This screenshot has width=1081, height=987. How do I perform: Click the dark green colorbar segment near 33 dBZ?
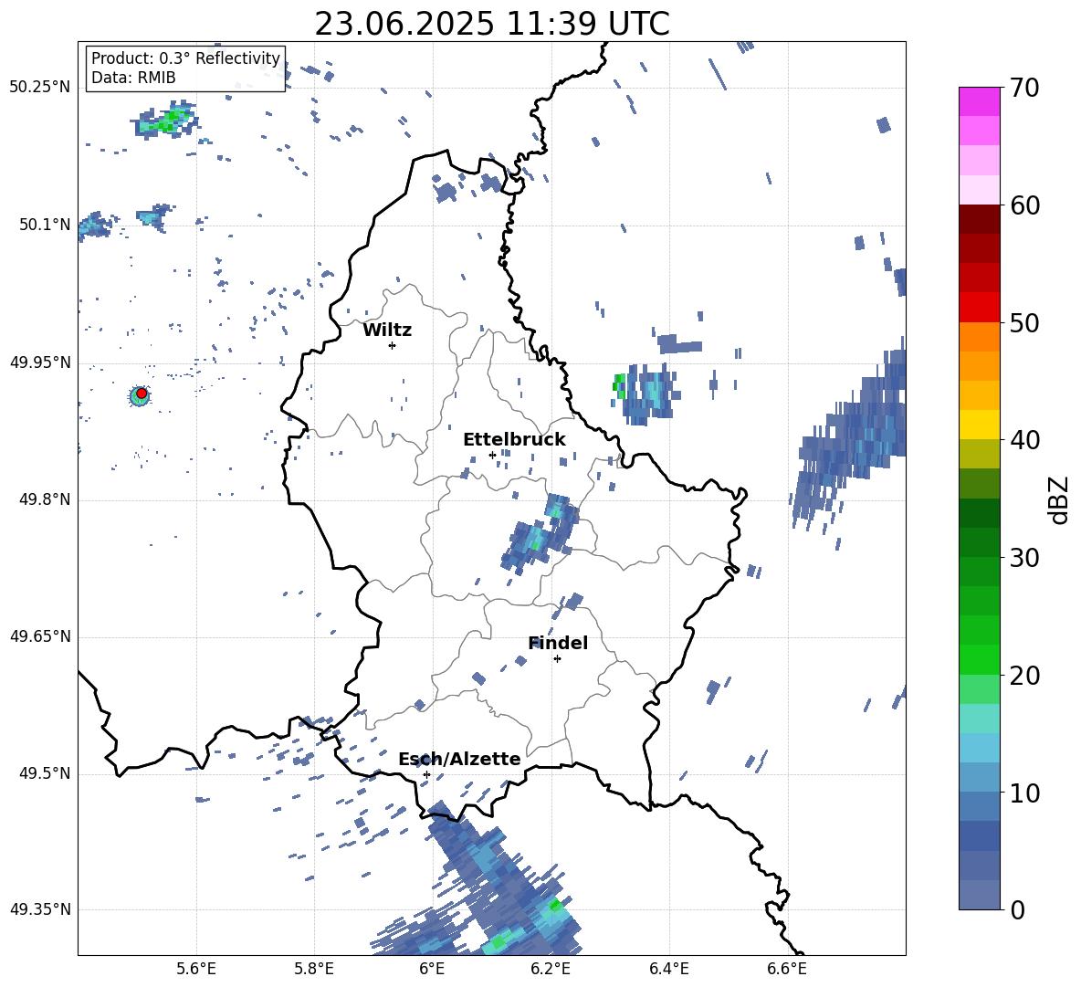pyautogui.click(x=979, y=513)
